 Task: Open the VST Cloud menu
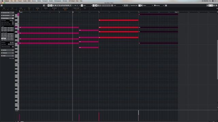point(72,1)
